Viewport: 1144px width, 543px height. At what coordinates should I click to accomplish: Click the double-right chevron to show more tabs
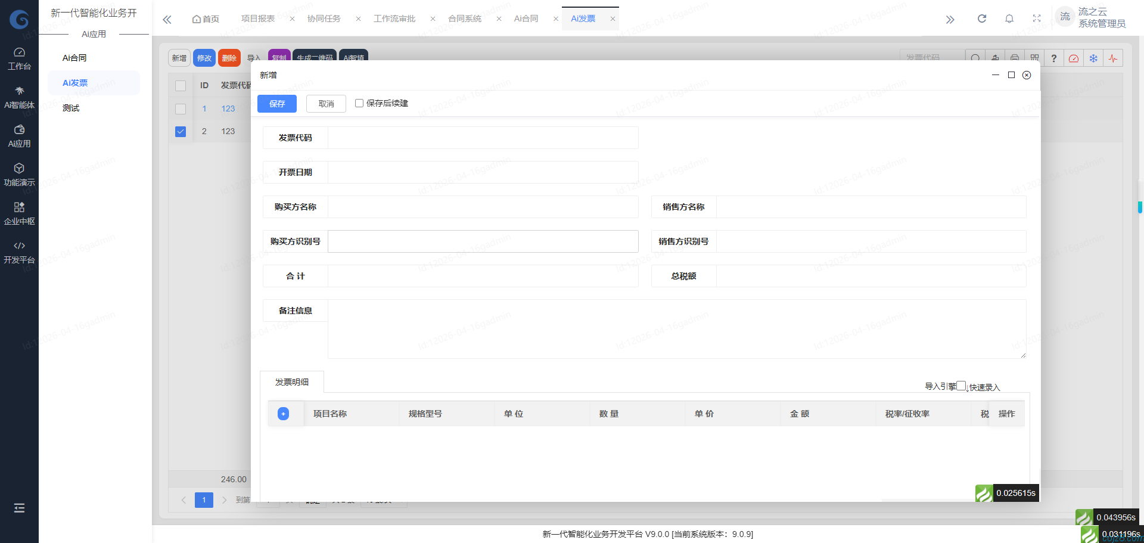(x=950, y=18)
